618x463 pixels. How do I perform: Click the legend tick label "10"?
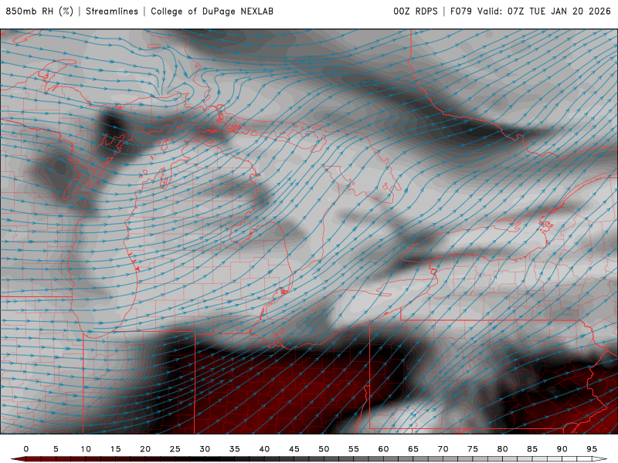(x=86, y=449)
